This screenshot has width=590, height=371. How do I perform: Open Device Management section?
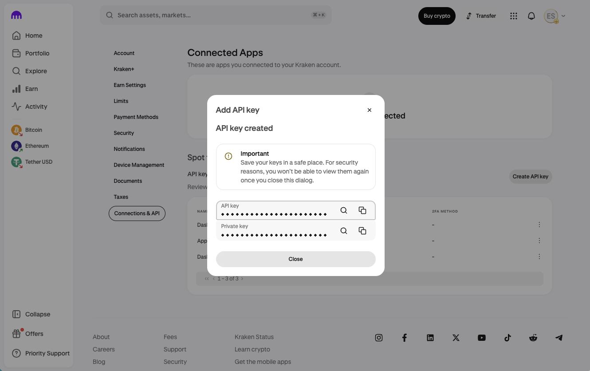coord(139,165)
